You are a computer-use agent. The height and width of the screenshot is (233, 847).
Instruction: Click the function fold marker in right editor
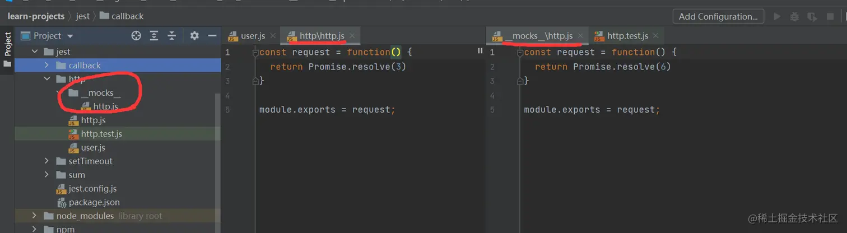pos(520,52)
